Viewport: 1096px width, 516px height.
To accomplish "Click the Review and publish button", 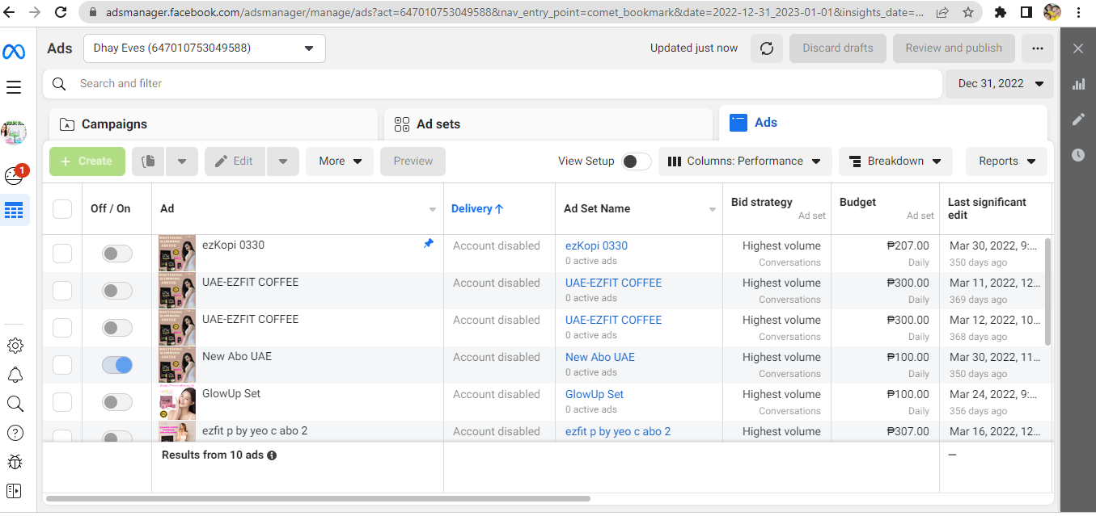I will click(x=954, y=48).
